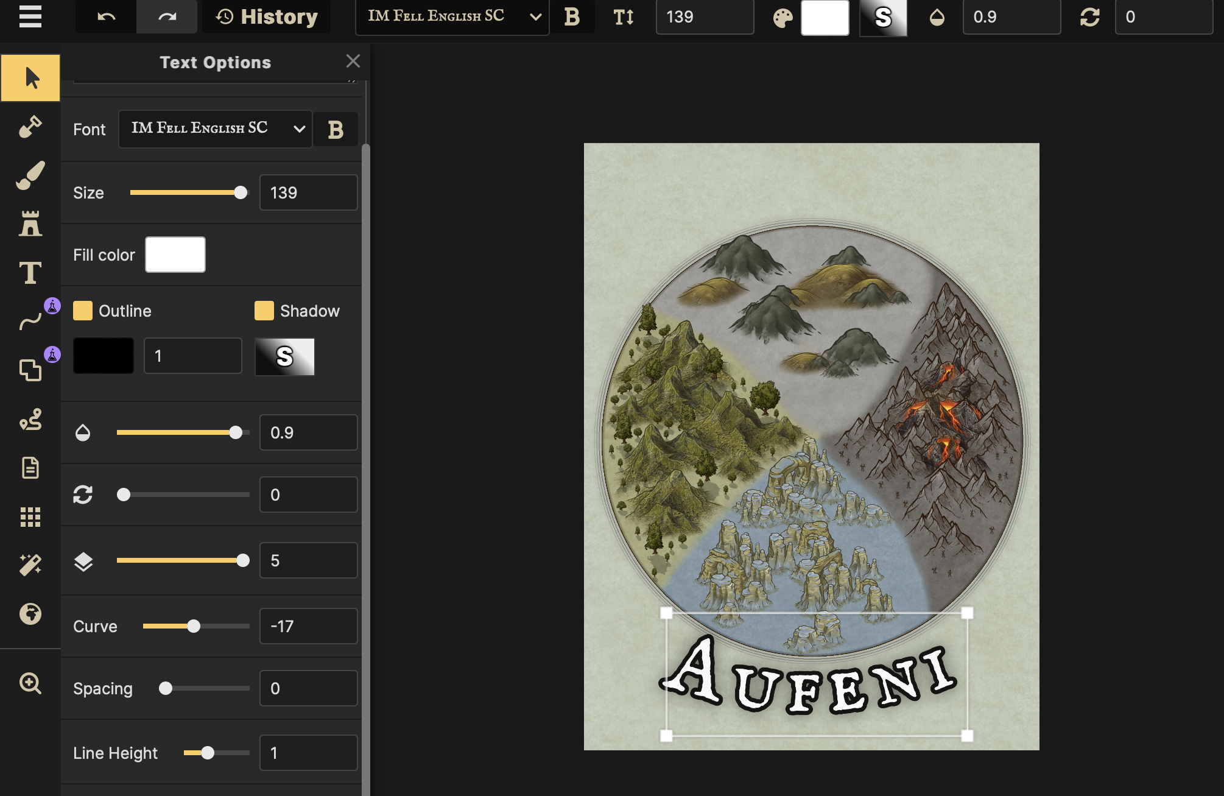Image resolution: width=1224 pixels, height=796 pixels.
Task: Open the History panel
Action: 267,16
